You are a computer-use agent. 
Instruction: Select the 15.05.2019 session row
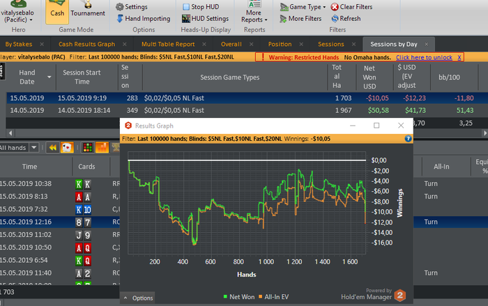(x=247, y=98)
